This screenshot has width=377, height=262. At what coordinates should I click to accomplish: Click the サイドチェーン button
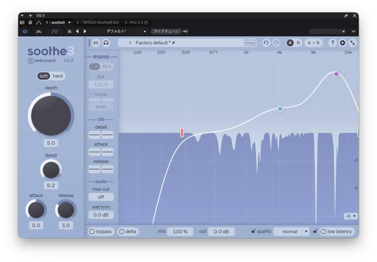tap(166, 32)
